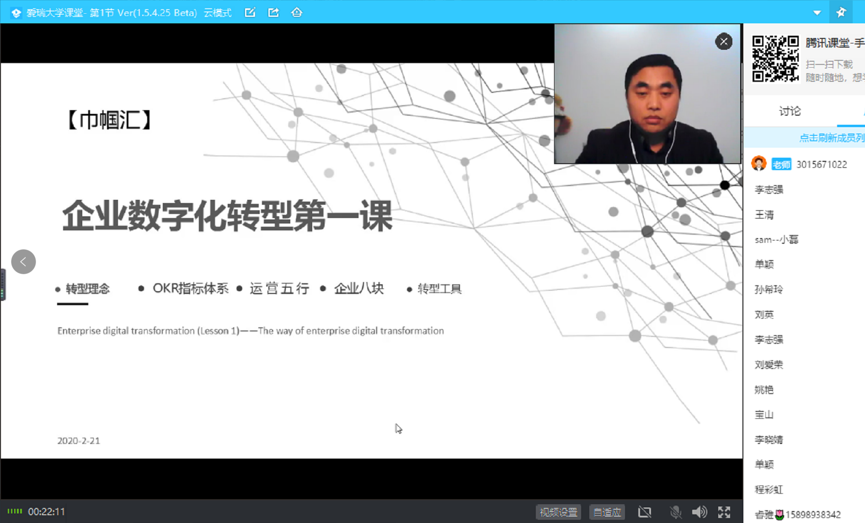Expand the collapsed panel handle on left edge
This screenshot has height=523, width=865.
click(x=3, y=284)
